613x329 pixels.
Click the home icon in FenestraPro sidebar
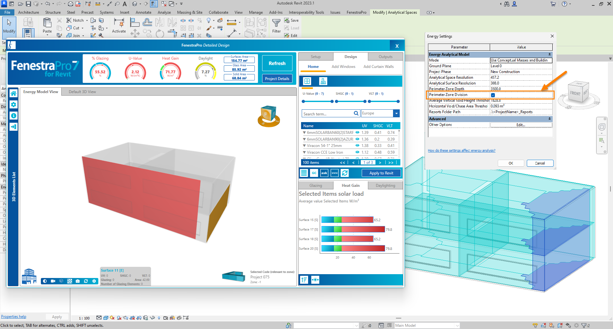[13, 93]
